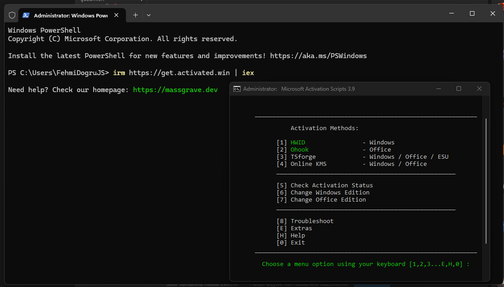
Task: Click the get.activated.win URL in the command
Action: pos(179,72)
